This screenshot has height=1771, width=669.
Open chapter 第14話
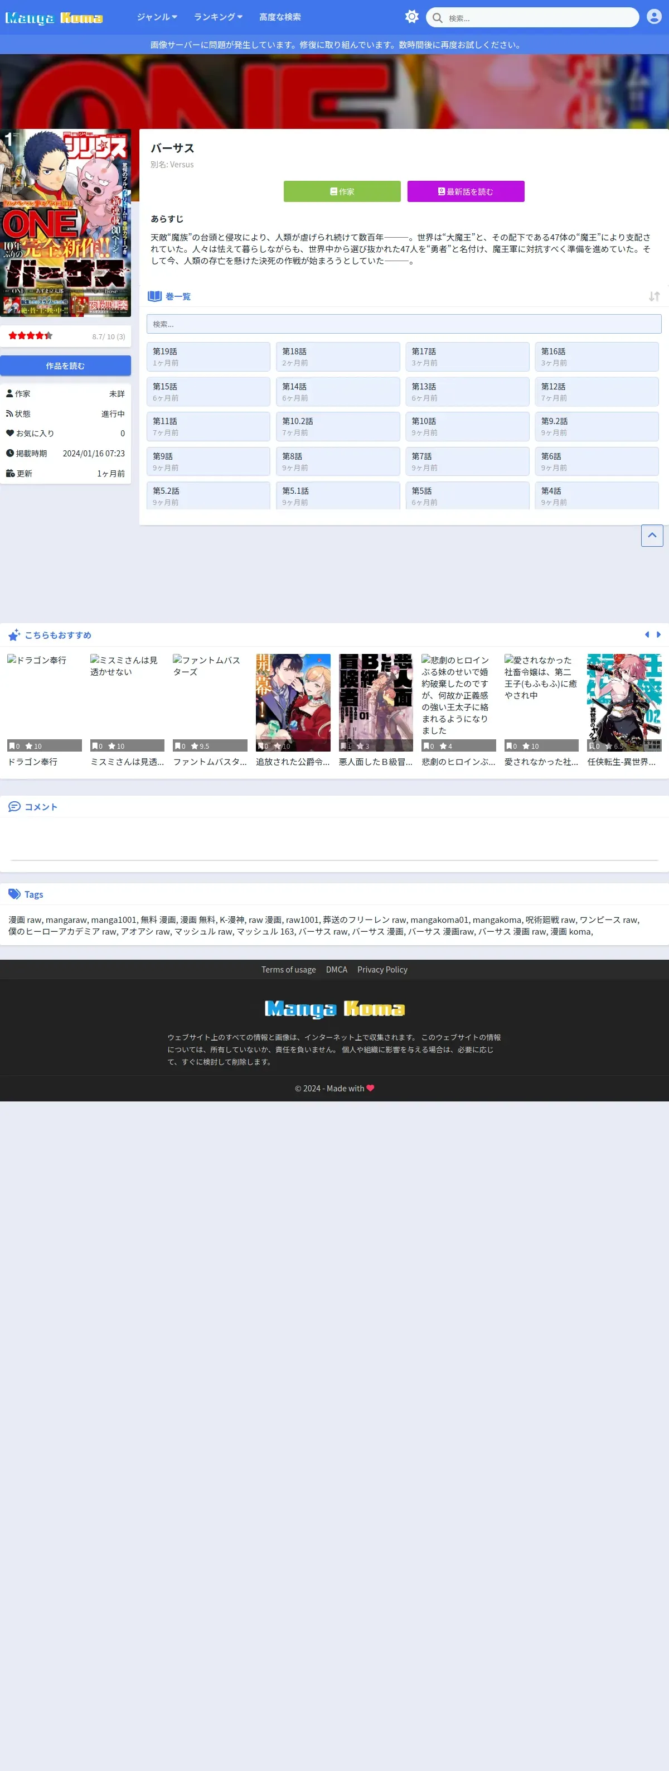[x=338, y=392]
